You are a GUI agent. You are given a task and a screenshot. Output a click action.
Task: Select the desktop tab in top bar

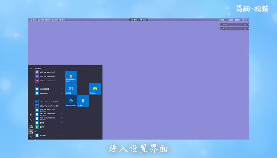134,19
